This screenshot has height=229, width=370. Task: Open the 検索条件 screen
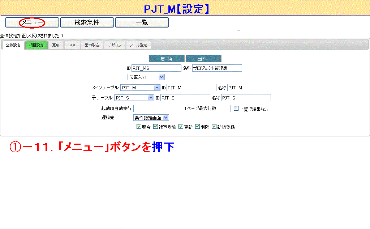[x=87, y=22]
